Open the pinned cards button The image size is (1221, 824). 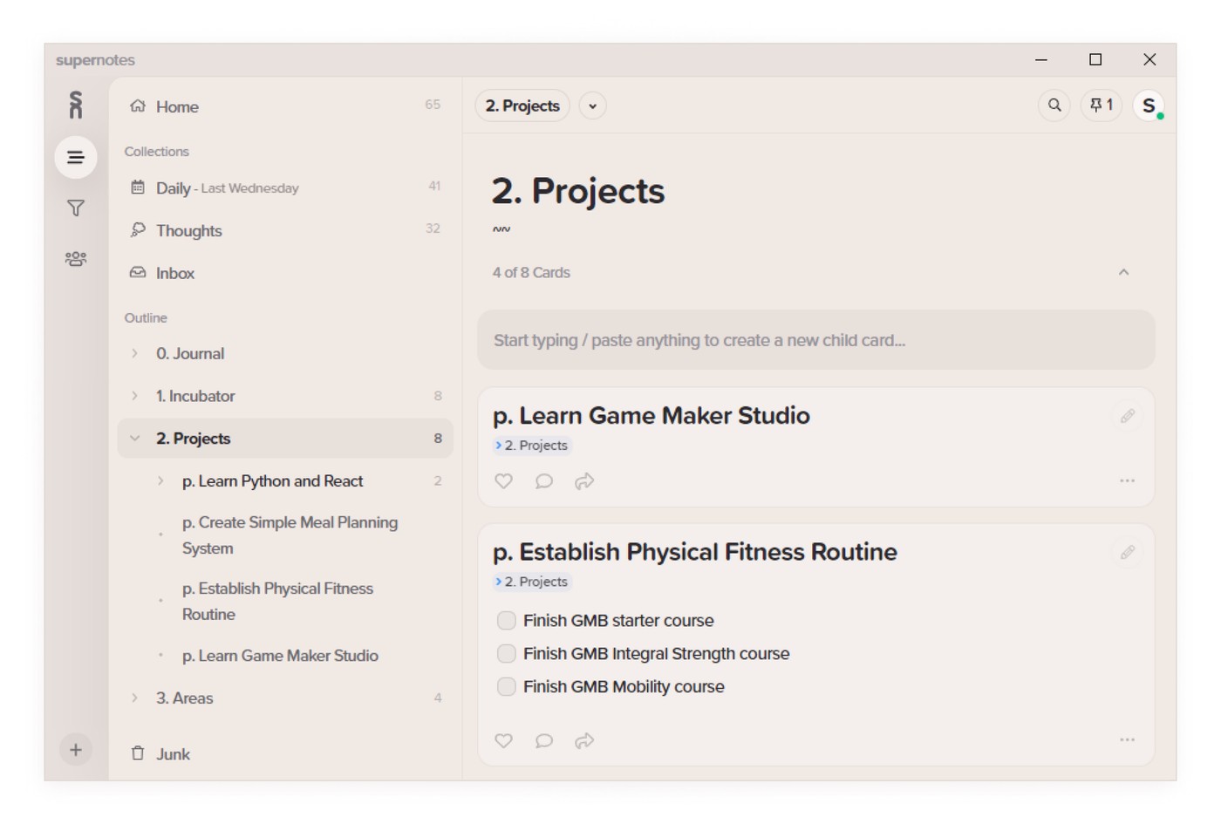(x=1101, y=106)
